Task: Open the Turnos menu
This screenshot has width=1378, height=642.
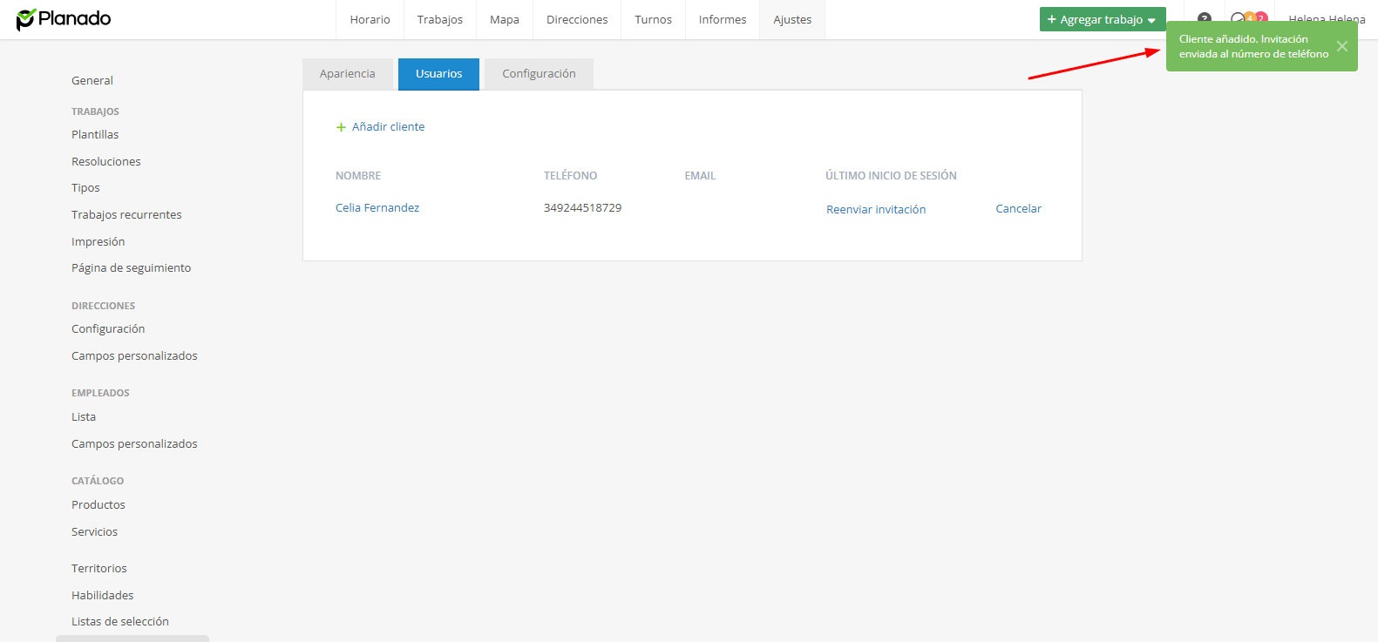Action: coord(653,19)
